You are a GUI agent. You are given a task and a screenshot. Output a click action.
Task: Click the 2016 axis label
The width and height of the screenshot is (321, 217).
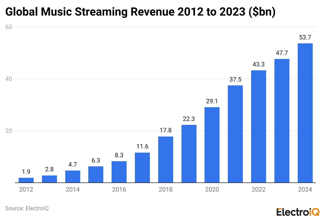coord(119,189)
